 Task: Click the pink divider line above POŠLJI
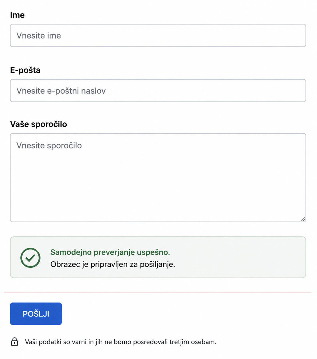coord(158,292)
